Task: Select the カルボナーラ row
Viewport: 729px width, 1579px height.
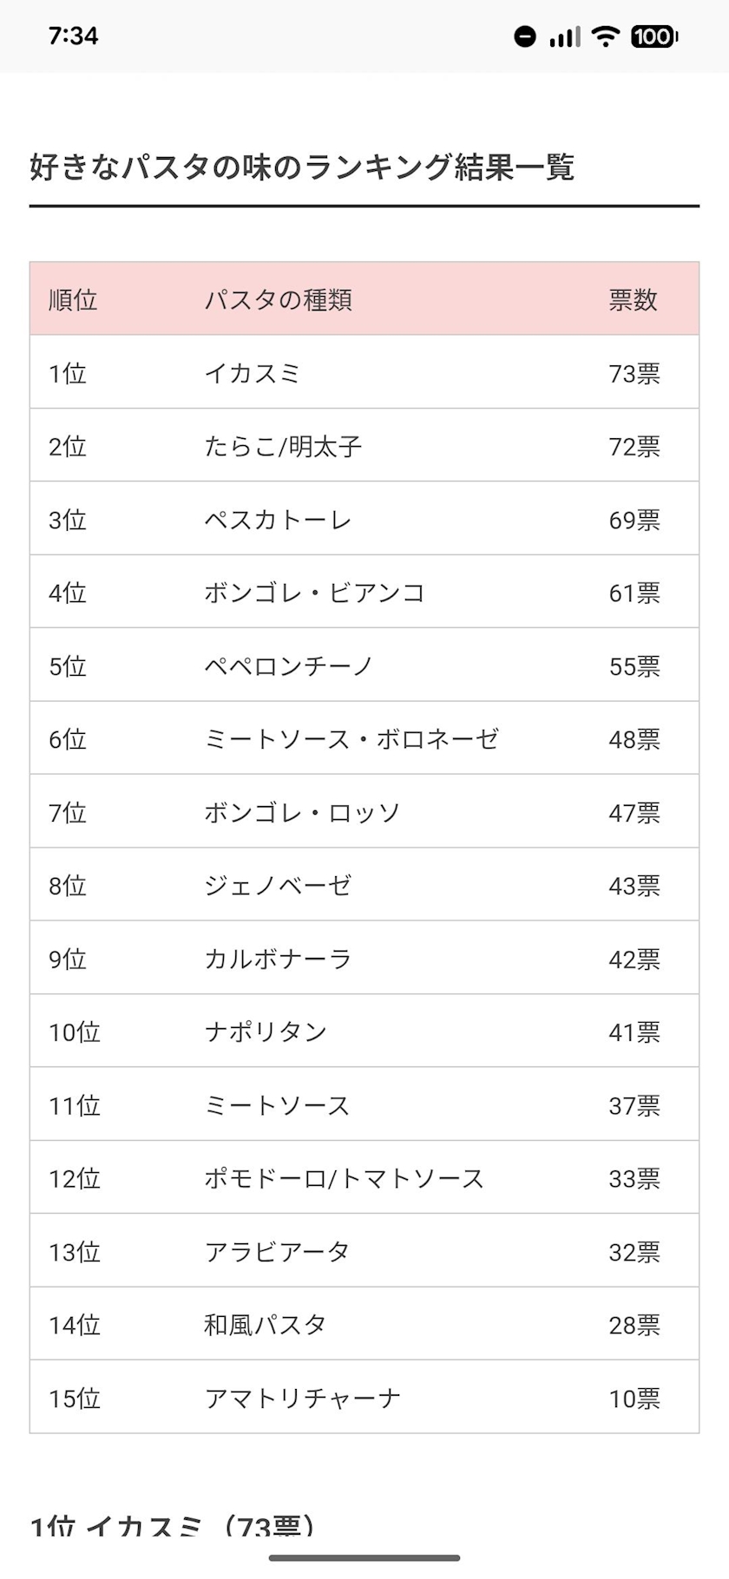Action: tap(278, 960)
